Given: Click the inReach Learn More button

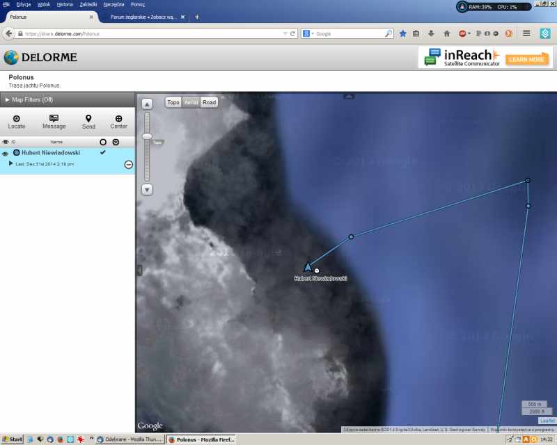Looking at the screenshot, I should click(x=526, y=60).
